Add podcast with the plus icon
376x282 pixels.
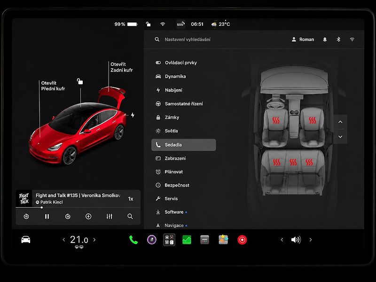pyautogui.click(x=88, y=216)
